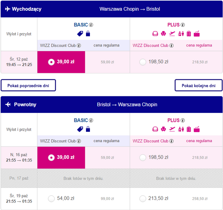Select outbound BASIC 39,00 zł radio button
This screenshot has height=210, width=223.
coord(51,62)
